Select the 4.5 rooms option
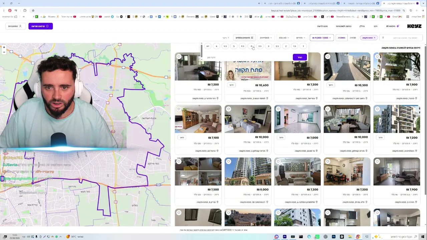Screen dimensions: 427x240 (243, 46)
